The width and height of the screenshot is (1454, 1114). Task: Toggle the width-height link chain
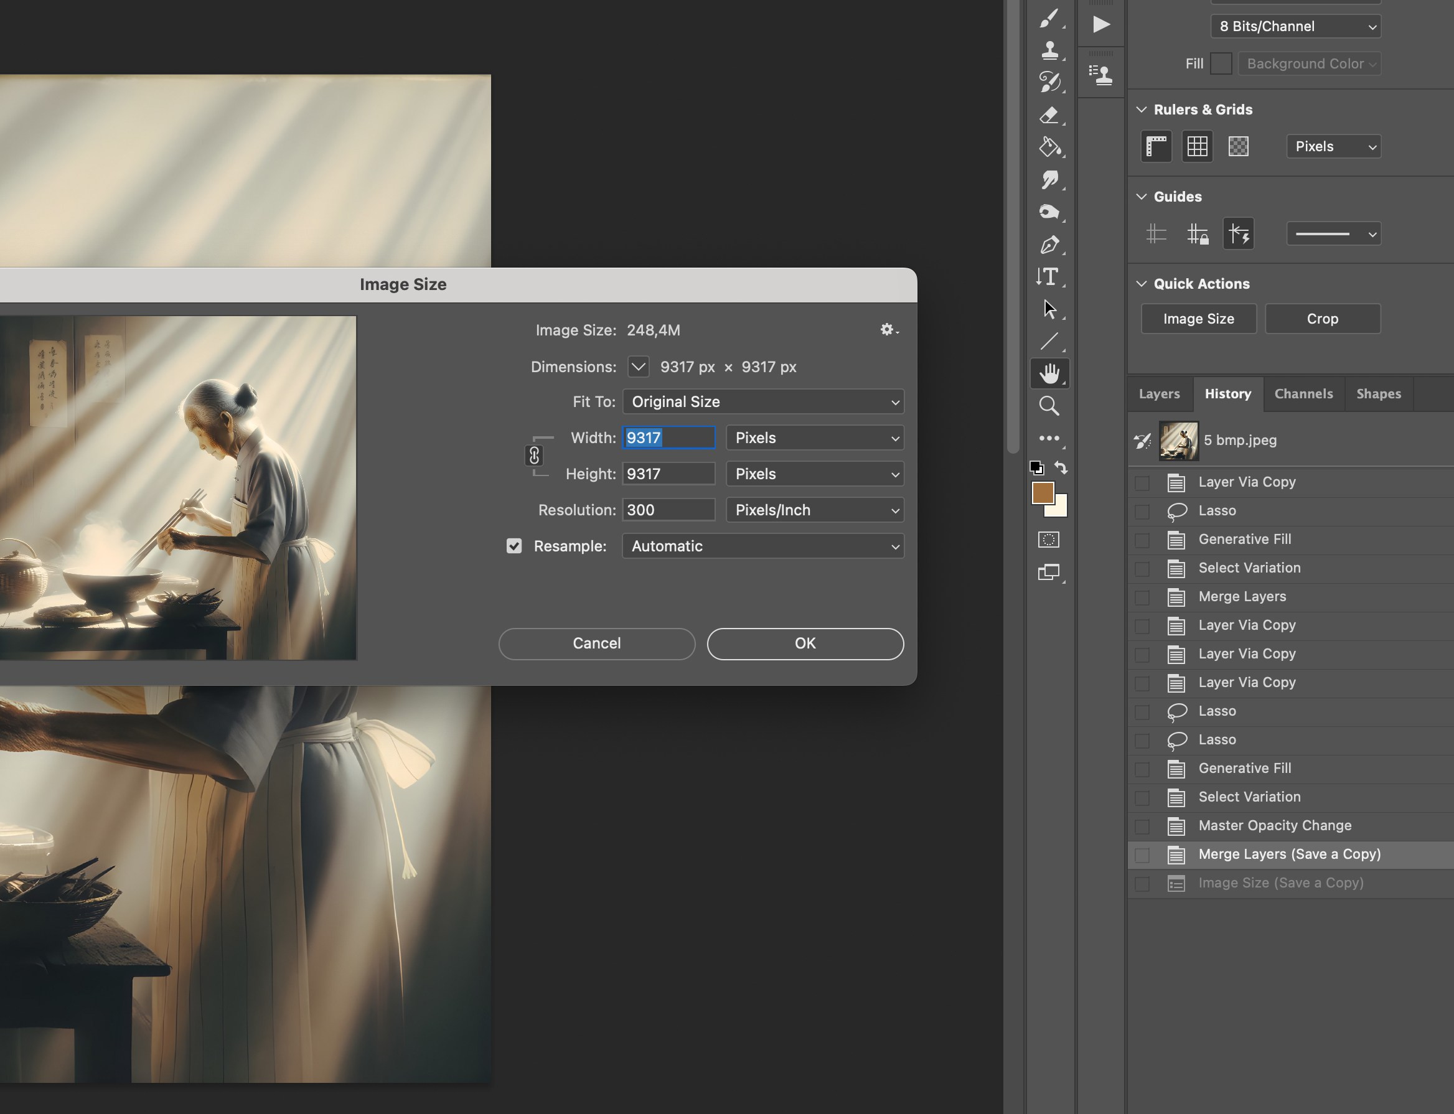pyautogui.click(x=535, y=456)
